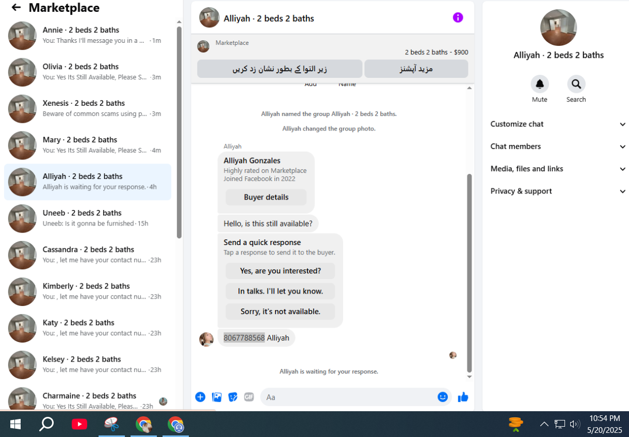The height and width of the screenshot is (437, 629).
Task: Open YouTube from taskbar
Action: (79, 424)
